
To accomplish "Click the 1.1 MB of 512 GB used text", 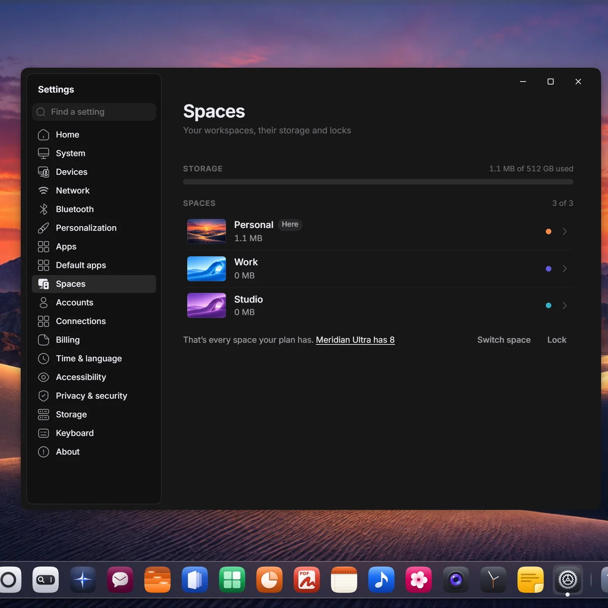I will tap(531, 169).
